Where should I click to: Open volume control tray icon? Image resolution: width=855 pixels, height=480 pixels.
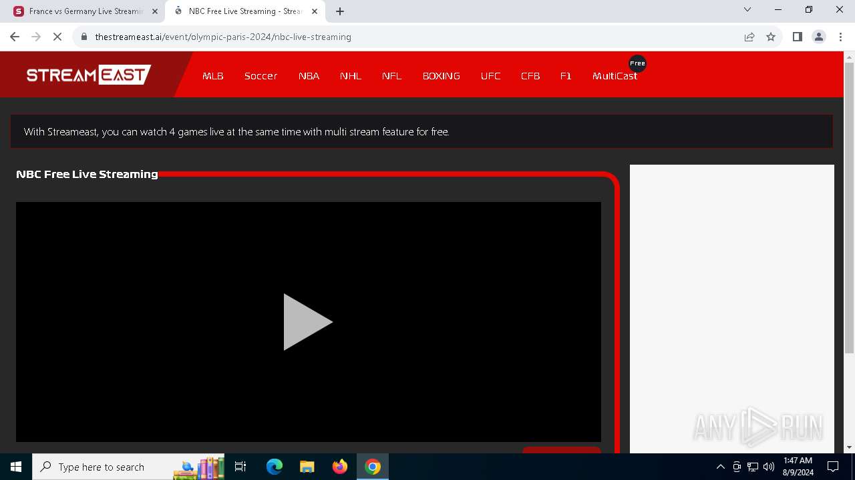pyautogui.click(x=769, y=467)
